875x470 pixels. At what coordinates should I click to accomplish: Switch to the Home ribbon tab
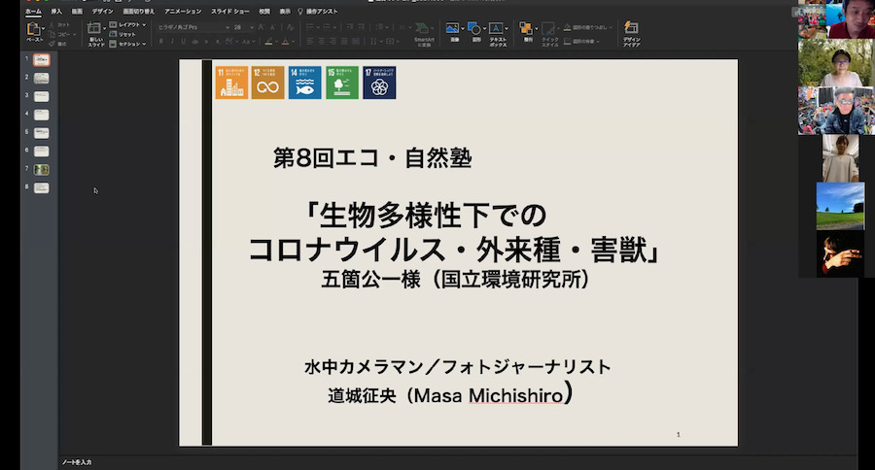[x=33, y=11]
